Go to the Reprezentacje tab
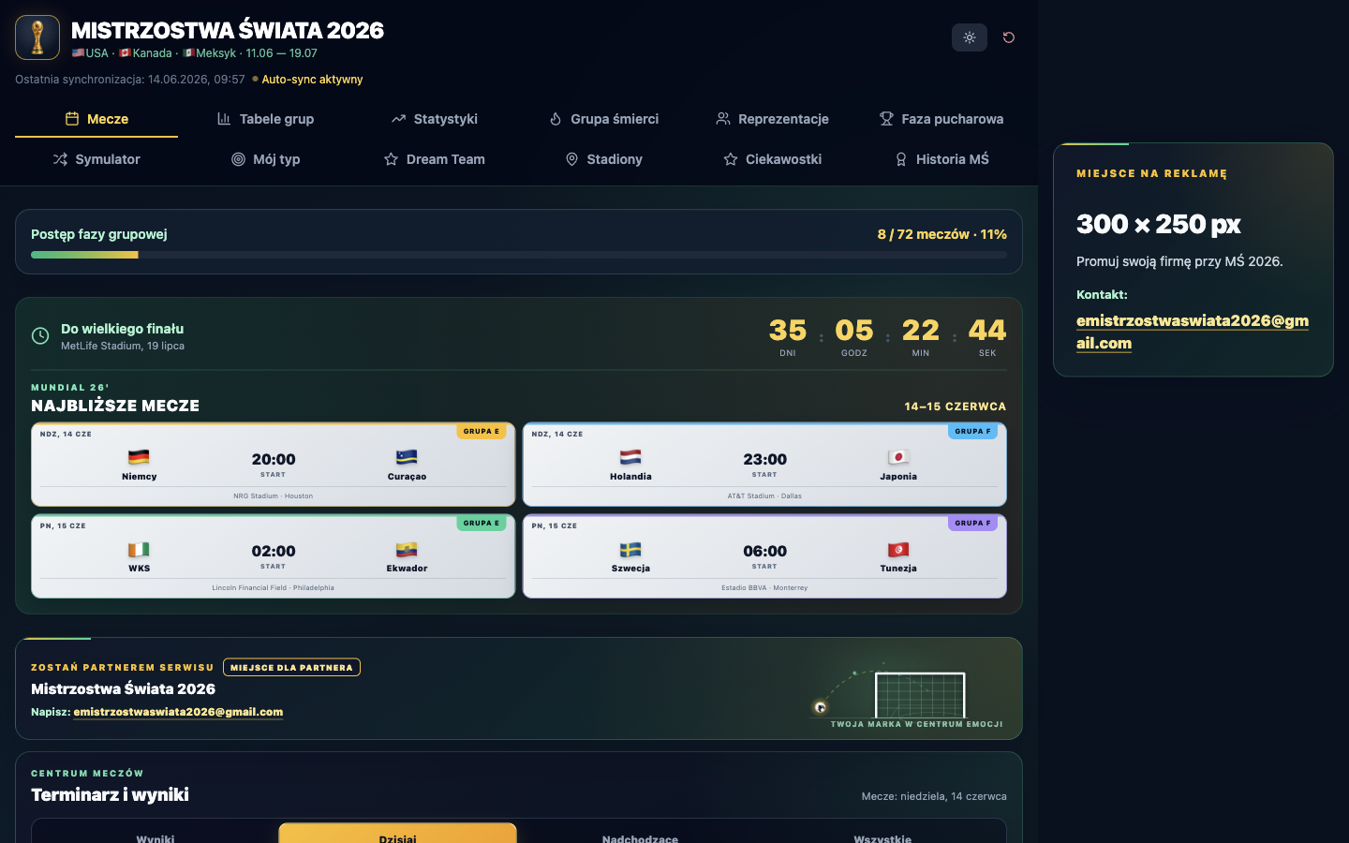Viewport: 1349px width, 843px height. [773, 119]
